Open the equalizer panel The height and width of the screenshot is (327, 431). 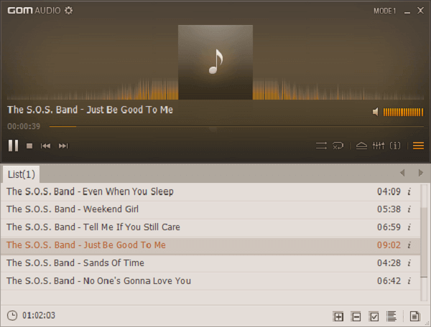pos(379,146)
